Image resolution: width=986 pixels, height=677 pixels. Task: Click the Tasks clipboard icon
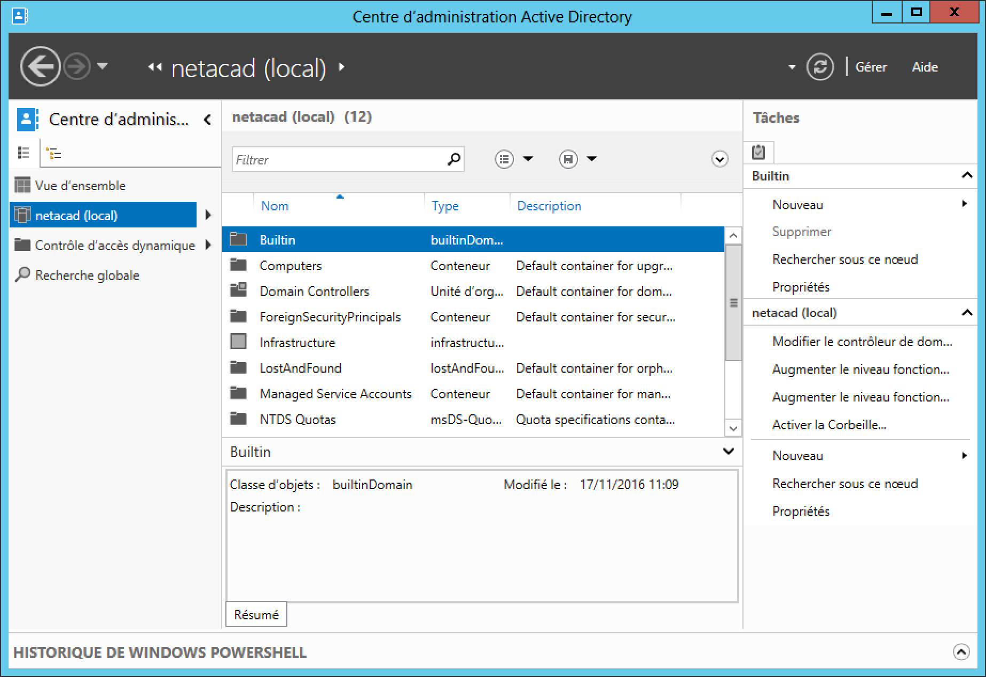pyautogui.click(x=758, y=153)
